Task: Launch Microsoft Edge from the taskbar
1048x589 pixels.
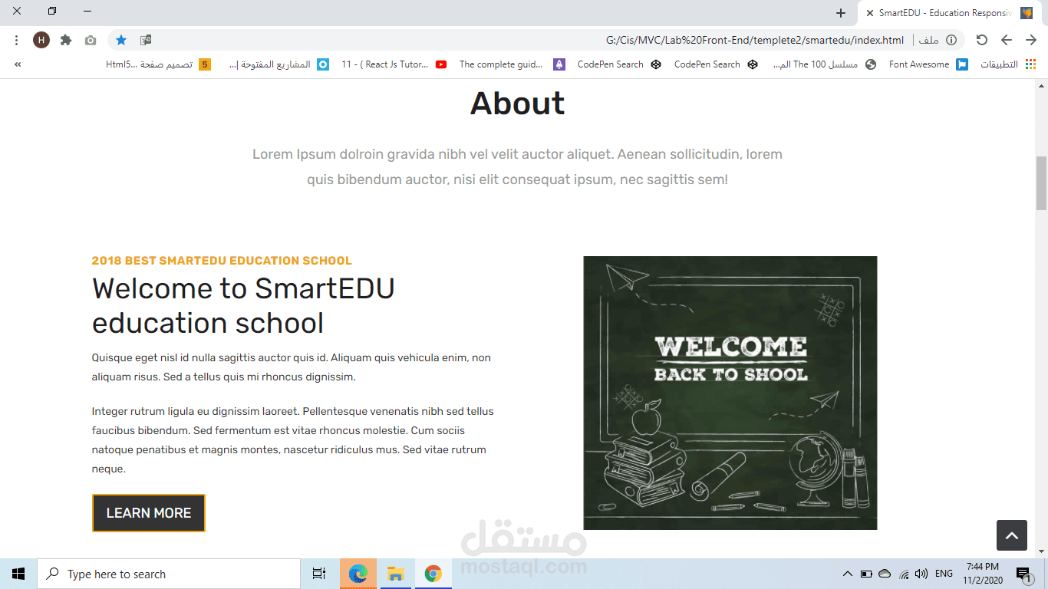Action: 358,574
